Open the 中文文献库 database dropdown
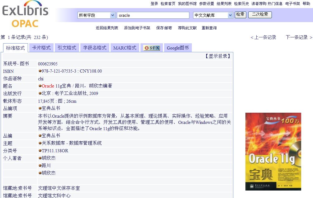 [213, 15]
